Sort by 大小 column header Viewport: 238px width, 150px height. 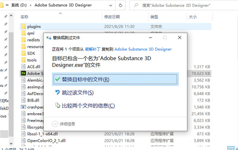point(193,17)
